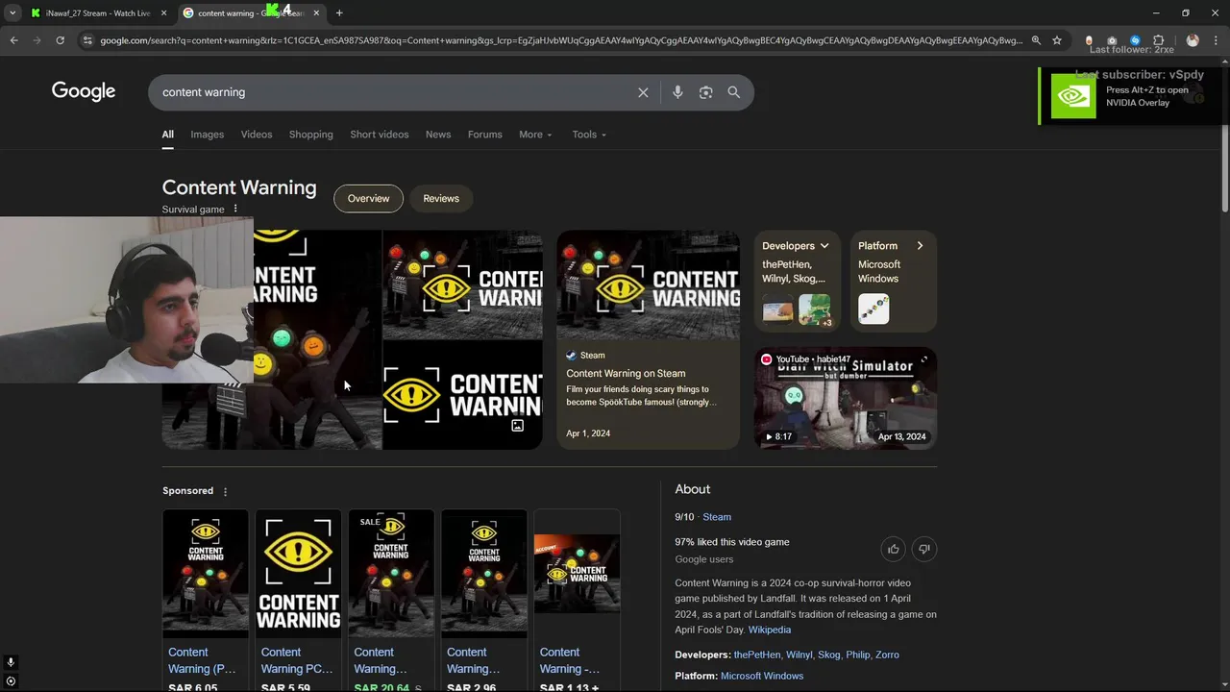Select the Videos results tab
The image size is (1230, 692).
pyautogui.click(x=257, y=135)
